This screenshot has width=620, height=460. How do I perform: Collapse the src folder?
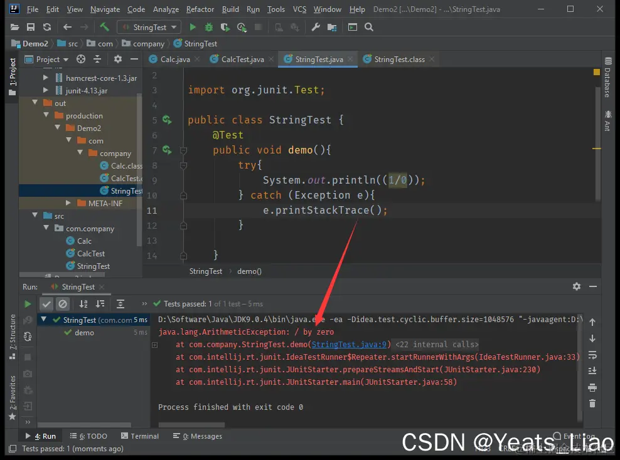click(35, 216)
